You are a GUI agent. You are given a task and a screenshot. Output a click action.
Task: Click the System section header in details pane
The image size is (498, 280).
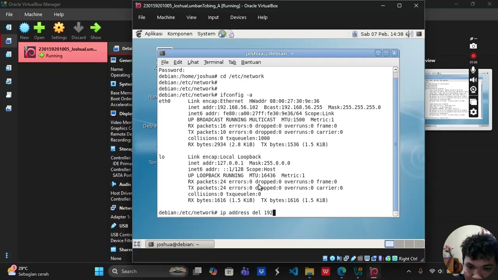tap(121, 84)
